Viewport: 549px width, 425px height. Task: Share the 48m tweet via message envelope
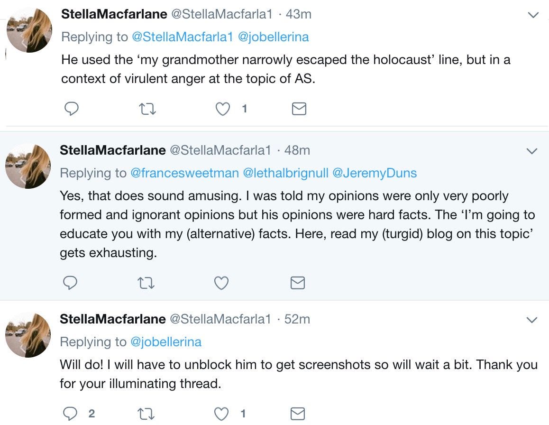(x=297, y=283)
